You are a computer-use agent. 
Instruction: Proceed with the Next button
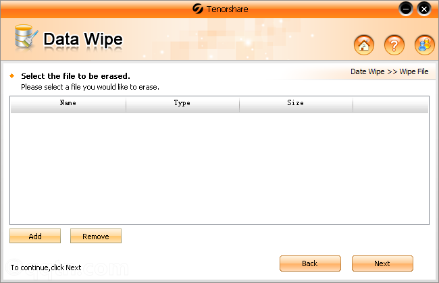tap(382, 263)
